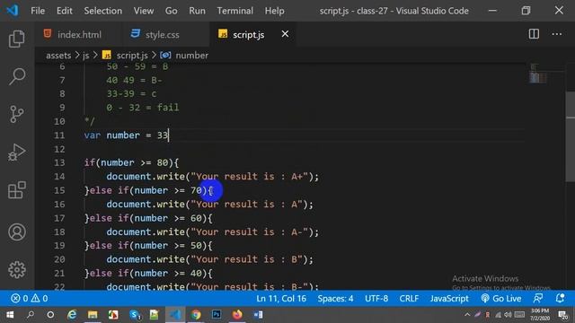Viewport: 575px width, 323px height.
Task: Open the Run menu
Action: point(197,11)
